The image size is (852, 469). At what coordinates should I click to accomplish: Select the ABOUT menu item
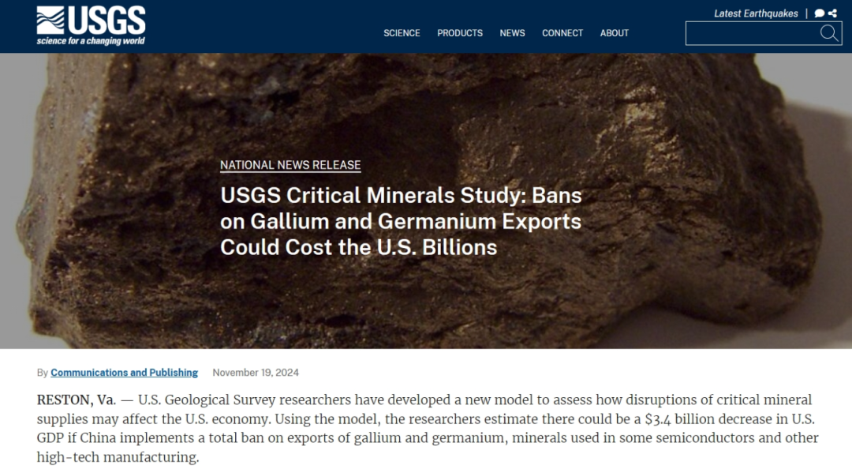(x=615, y=33)
